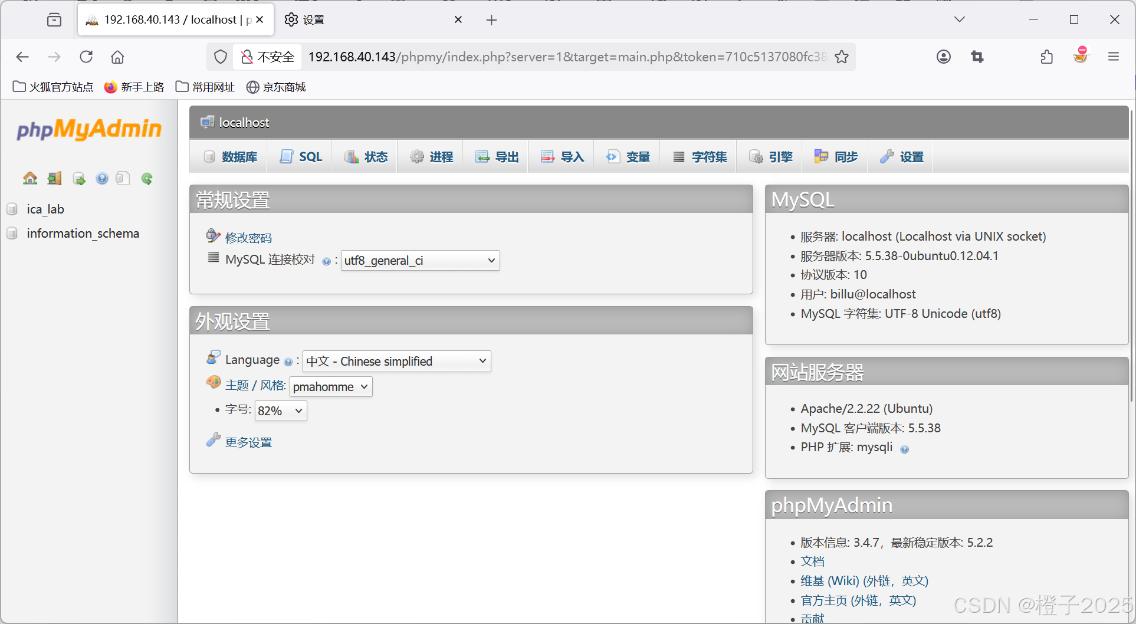This screenshot has width=1136, height=624.
Task: Open the 同步 synchronize tab
Action: 836,157
